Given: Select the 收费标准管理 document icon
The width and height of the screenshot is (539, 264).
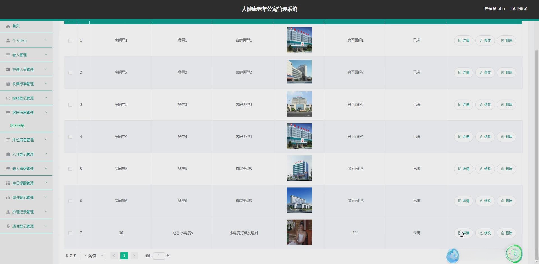Looking at the screenshot, I should (8, 83).
